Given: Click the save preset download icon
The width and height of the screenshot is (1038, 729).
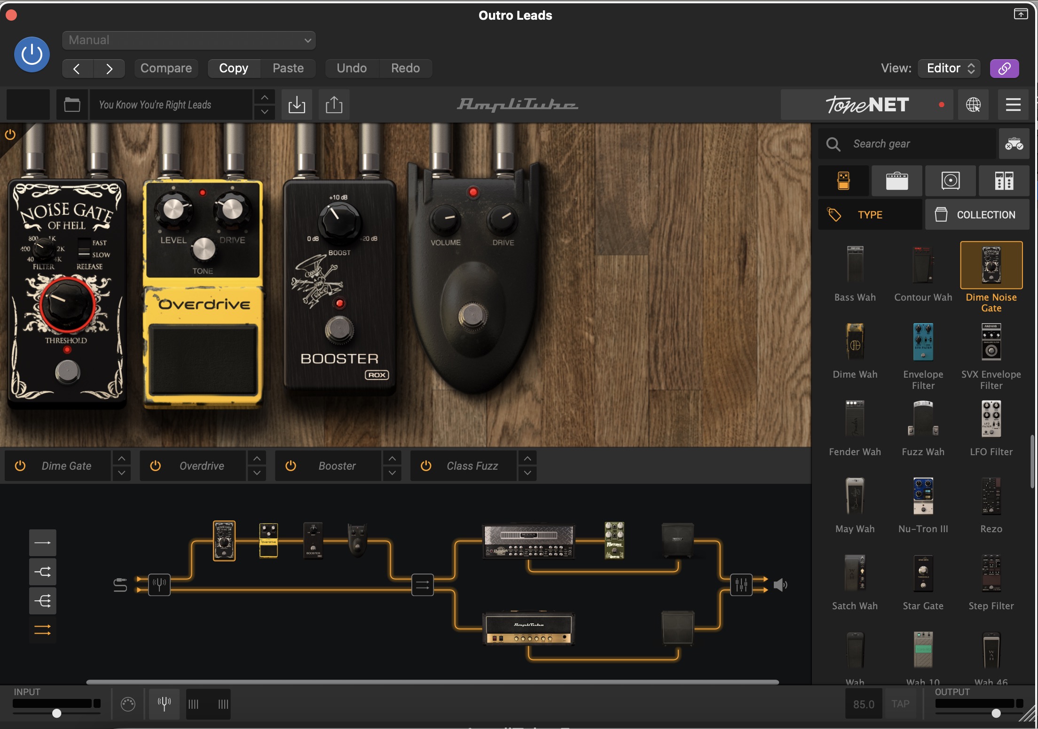Looking at the screenshot, I should click(297, 104).
